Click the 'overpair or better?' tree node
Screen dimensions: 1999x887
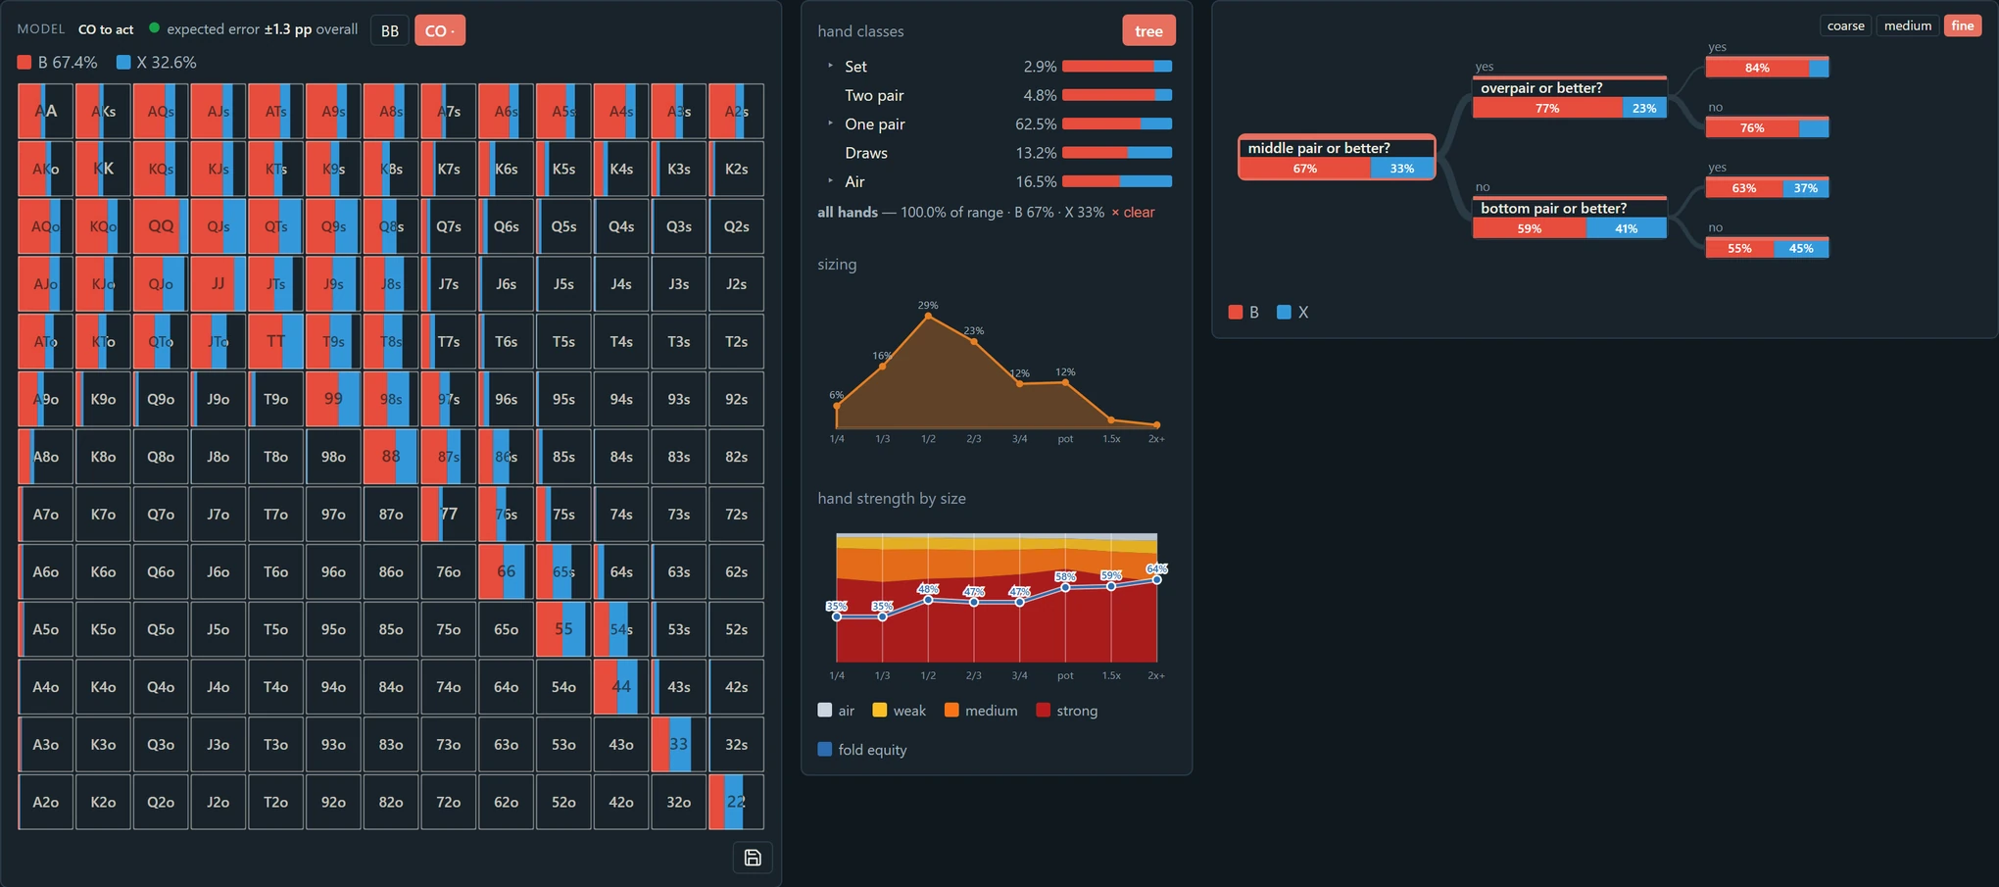coord(1570,97)
